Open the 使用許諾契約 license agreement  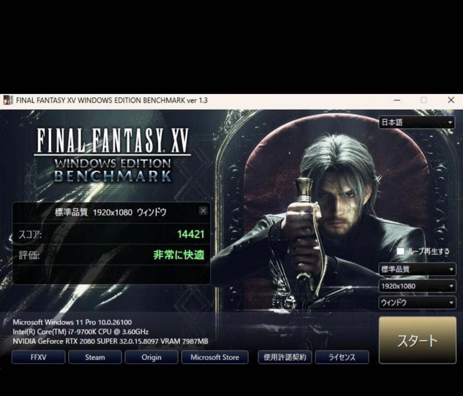285,357
